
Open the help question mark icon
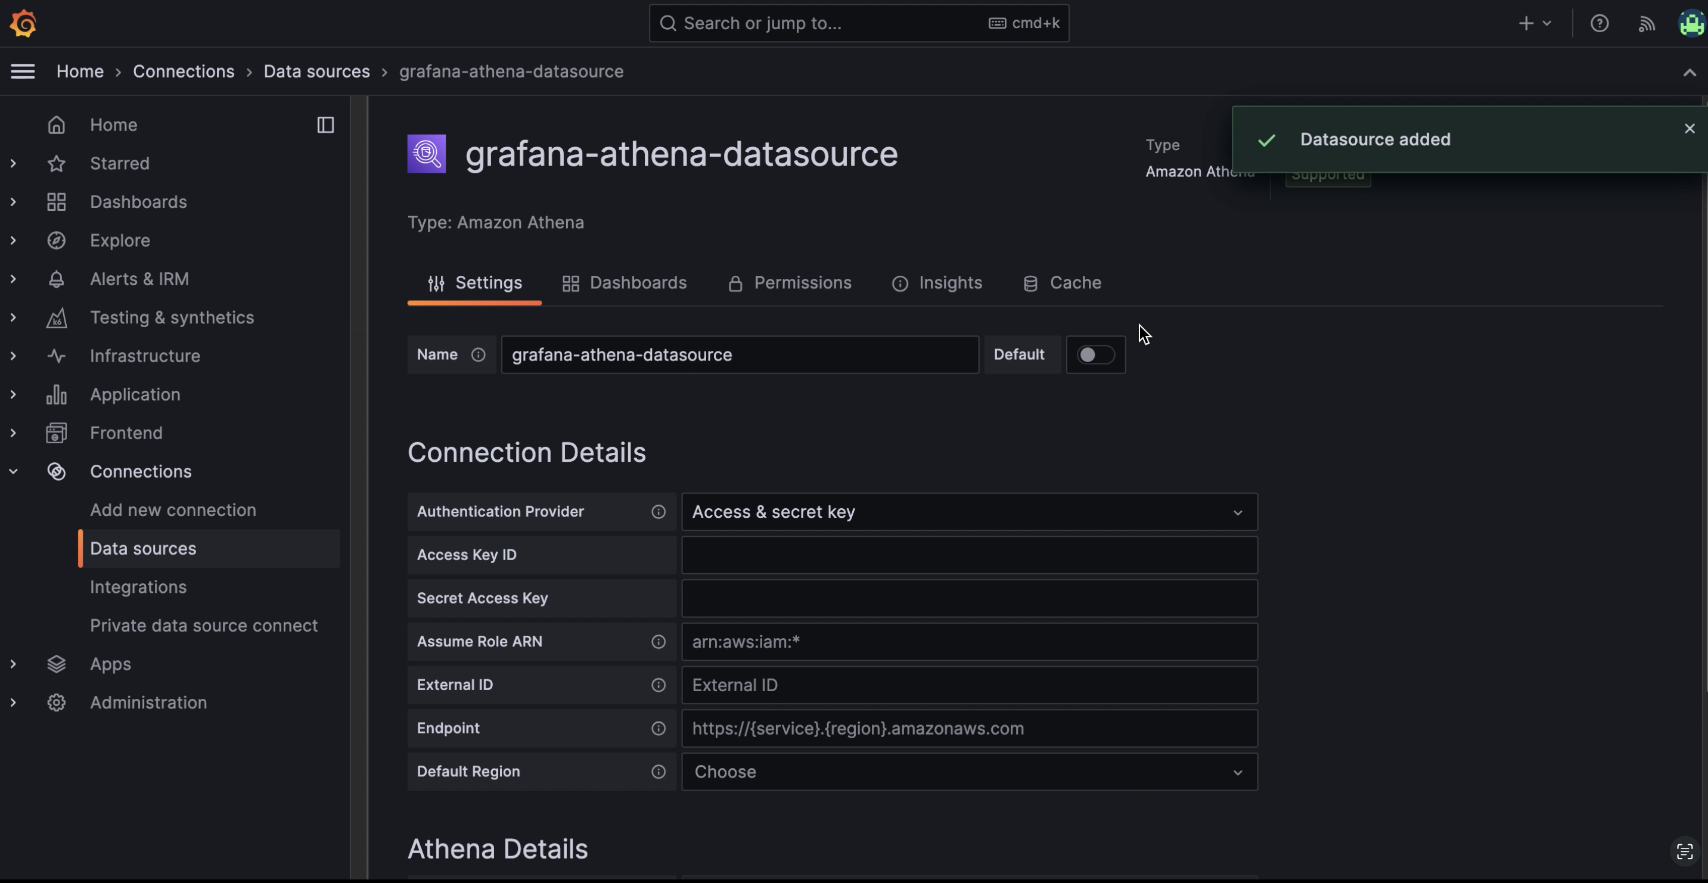pyautogui.click(x=1600, y=23)
